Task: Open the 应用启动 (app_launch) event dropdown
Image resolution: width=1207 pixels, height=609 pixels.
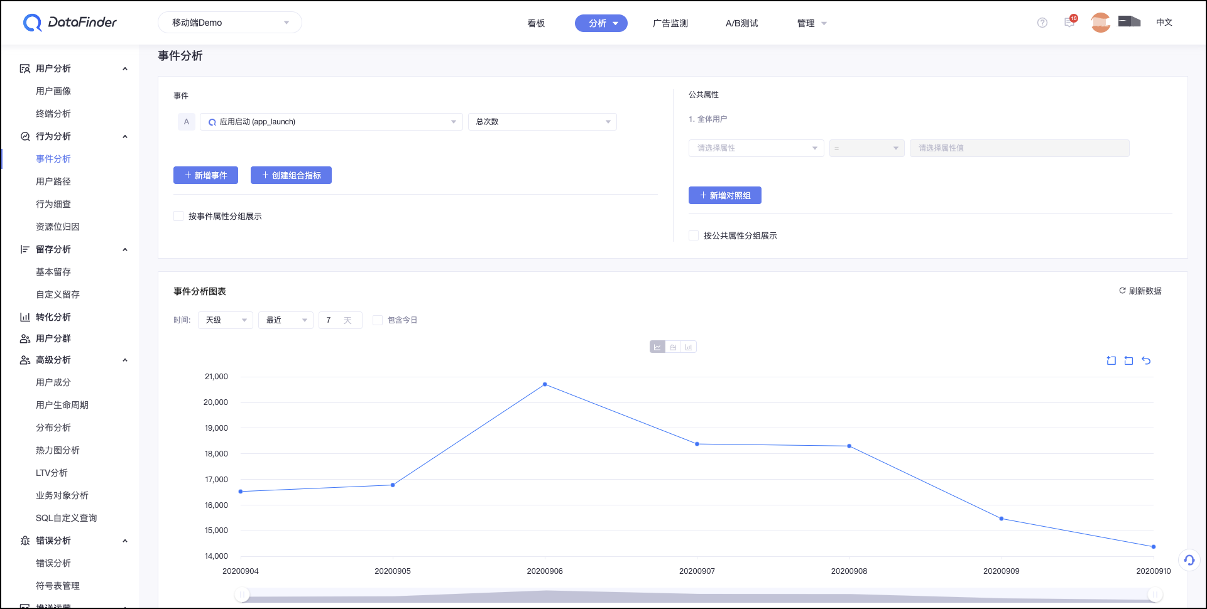Action: pyautogui.click(x=331, y=122)
